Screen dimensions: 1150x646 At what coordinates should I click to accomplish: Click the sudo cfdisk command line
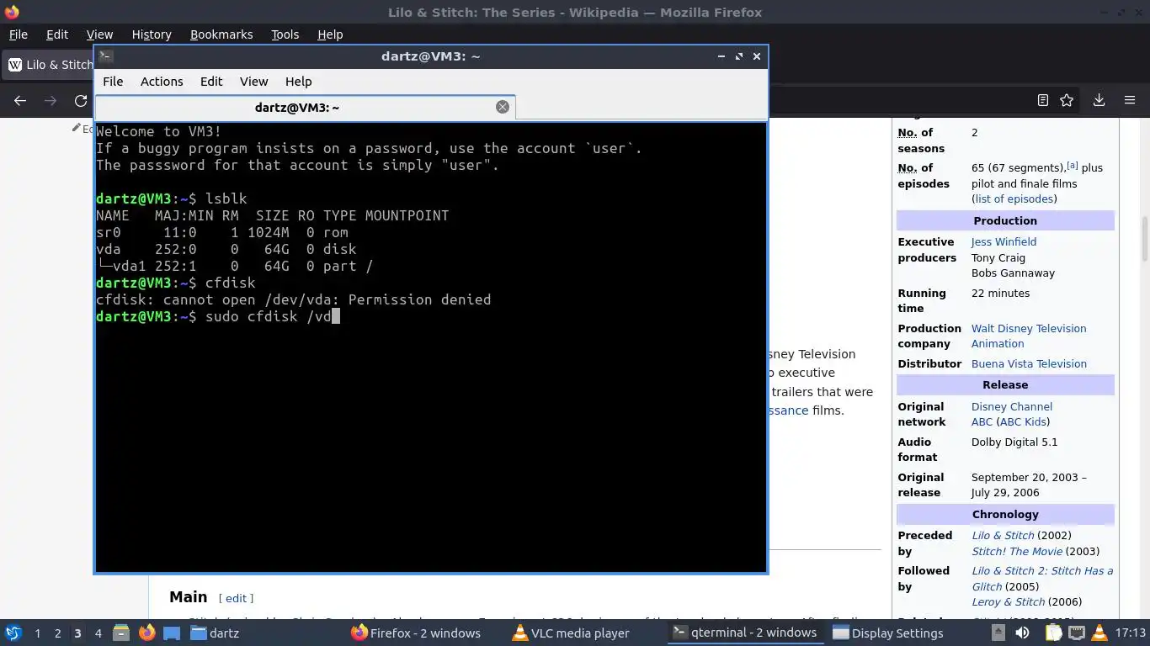pos(218,316)
